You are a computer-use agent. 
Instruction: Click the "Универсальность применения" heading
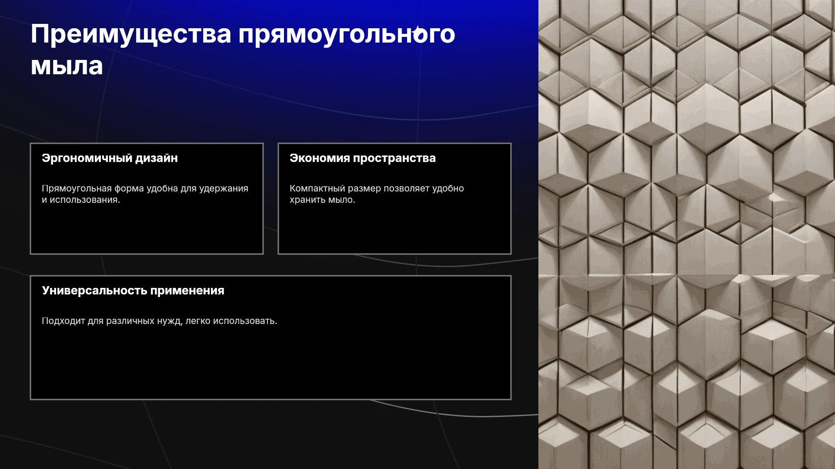[133, 291]
